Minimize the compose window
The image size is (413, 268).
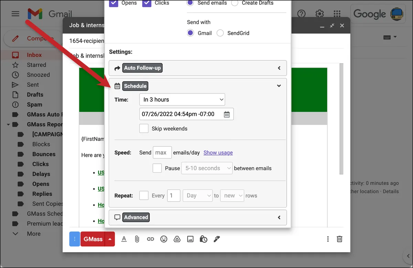click(322, 26)
